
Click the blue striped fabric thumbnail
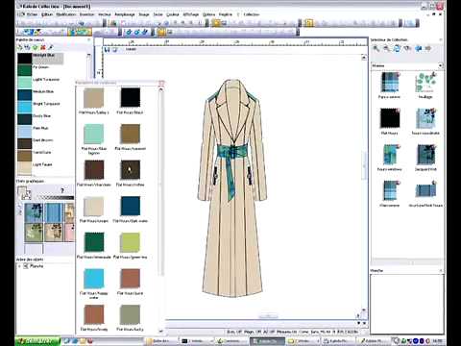[54, 212]
